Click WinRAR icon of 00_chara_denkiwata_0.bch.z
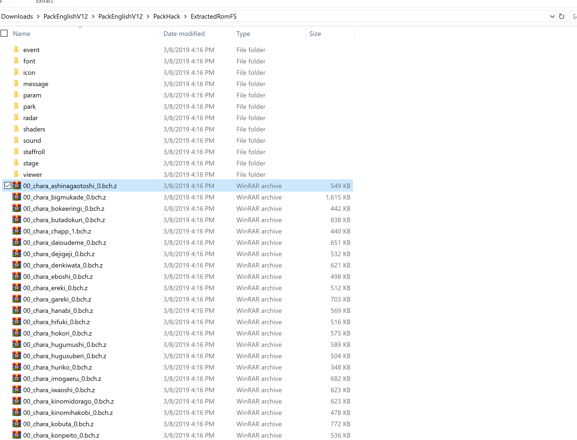The width and height of the screenshot is (577, 440). pos(17,265)
